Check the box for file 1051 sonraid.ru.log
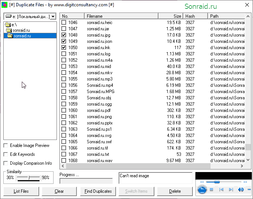The height and width of the screenshot is (199, 253). click(x=64, y=54)
